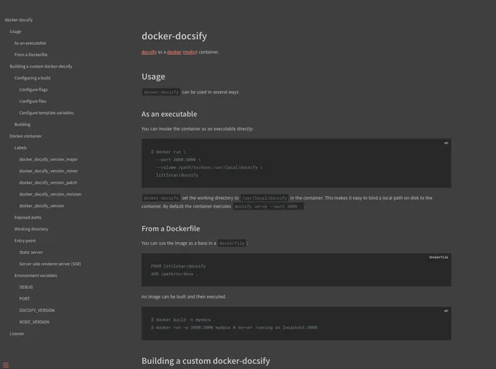Open Configure template variables entry
The height and width of the screenshot is (369, 496).
coord(46,112)
